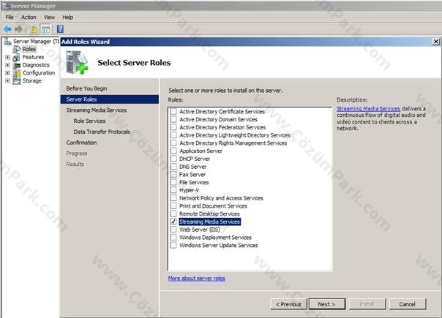
Task: Check the DHCP Server role
Action: 173,159
